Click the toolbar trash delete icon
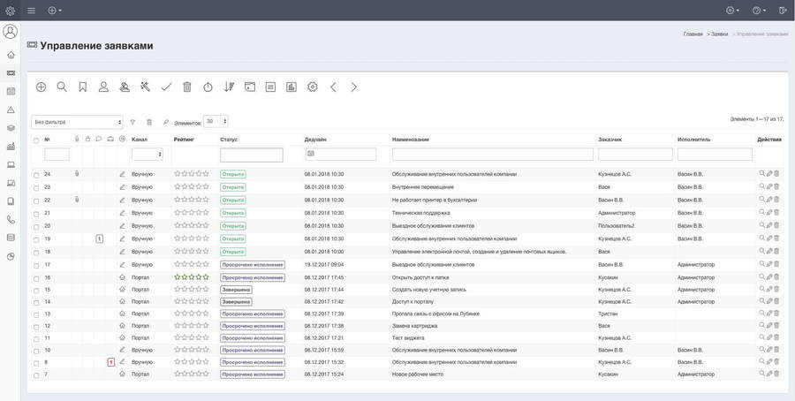The width and height of the screenshot is (795, 401). point(187,87)
